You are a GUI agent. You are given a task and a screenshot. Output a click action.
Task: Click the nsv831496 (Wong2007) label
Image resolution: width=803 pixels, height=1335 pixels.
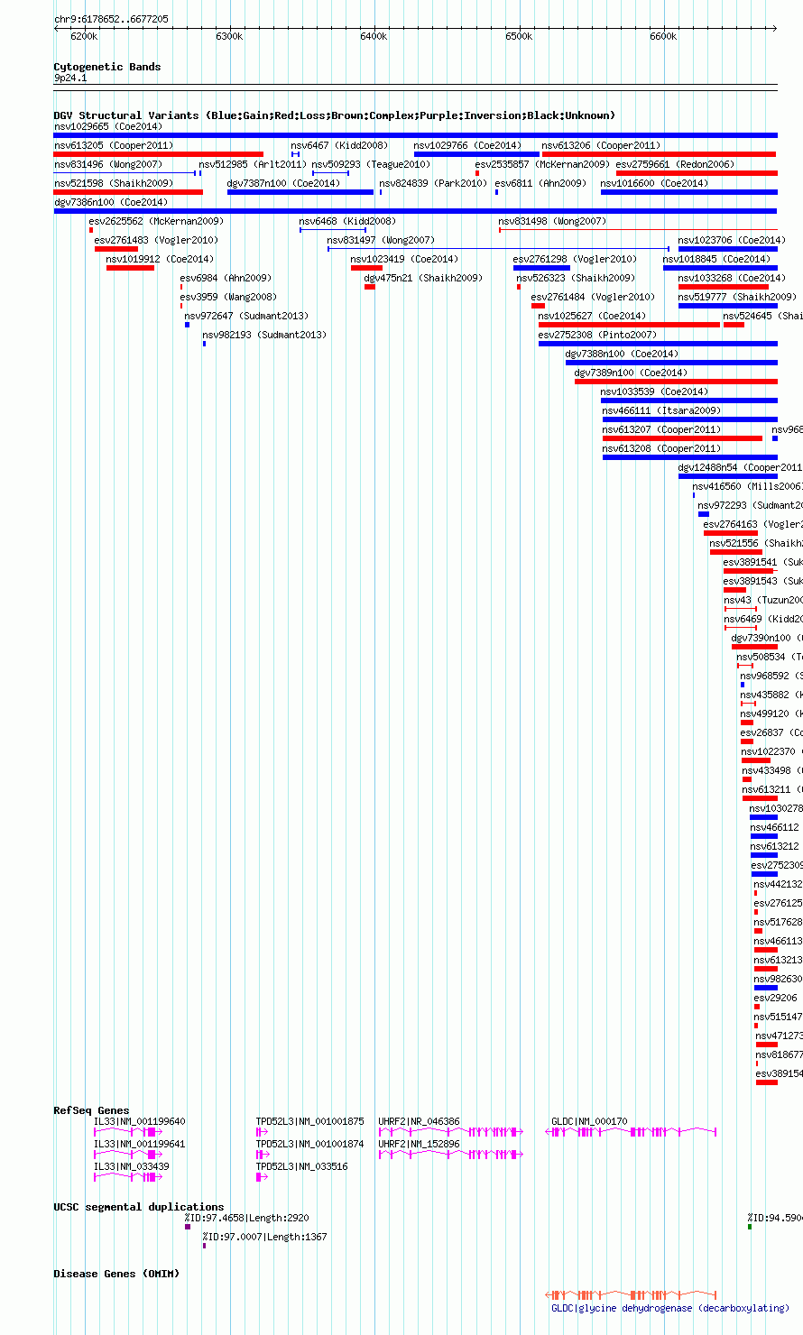click(108, 164)
